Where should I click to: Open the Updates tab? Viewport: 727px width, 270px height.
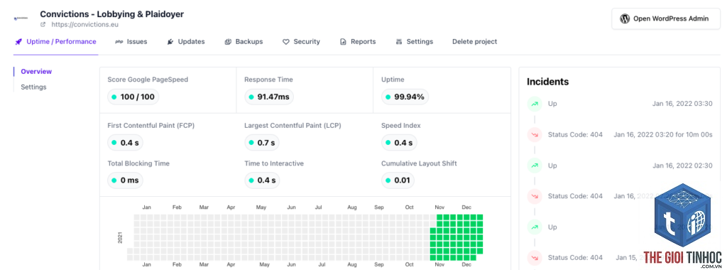[186, 42]
